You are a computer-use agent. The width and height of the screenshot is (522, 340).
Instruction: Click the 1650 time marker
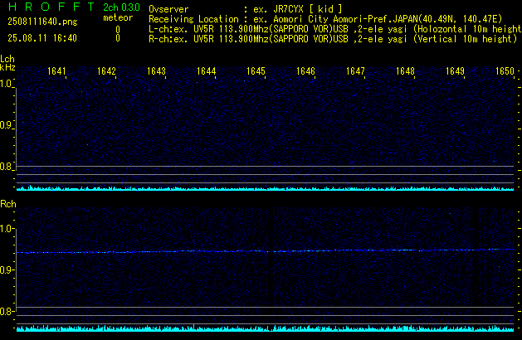505,71
